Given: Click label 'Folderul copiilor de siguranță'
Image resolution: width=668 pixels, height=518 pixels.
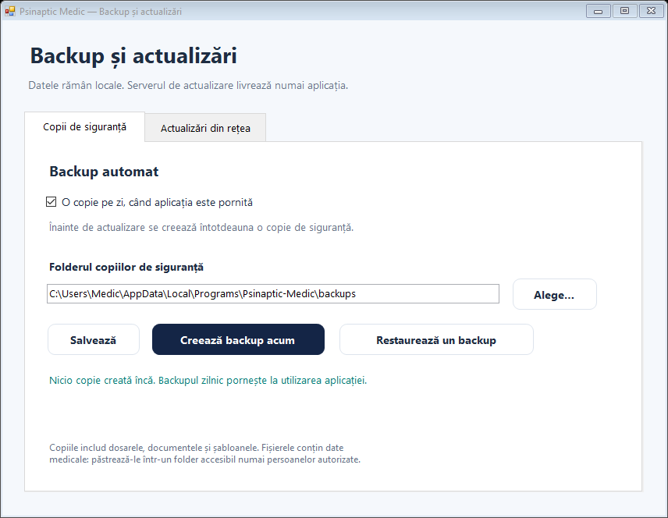Looking at the screenshot, I should click(x=126, y=267).
